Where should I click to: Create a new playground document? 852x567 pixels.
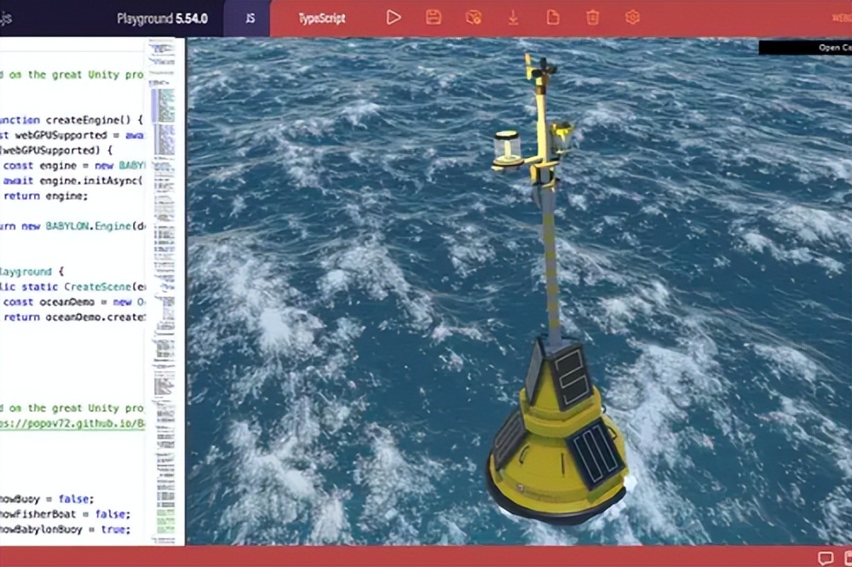pos(552,17)
